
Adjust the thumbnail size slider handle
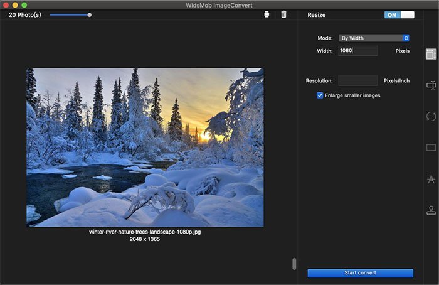89,15
